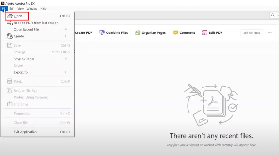The image size is (279, 156).
Task: Select Open... in the File menu
Action: [x=19, y=16]
